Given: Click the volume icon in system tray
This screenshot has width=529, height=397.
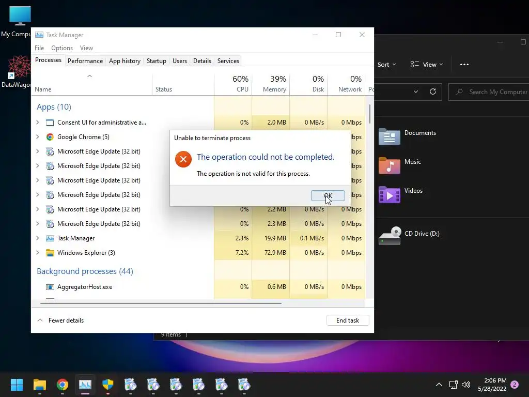Looking at the screenshot, I should click(466, 385).
